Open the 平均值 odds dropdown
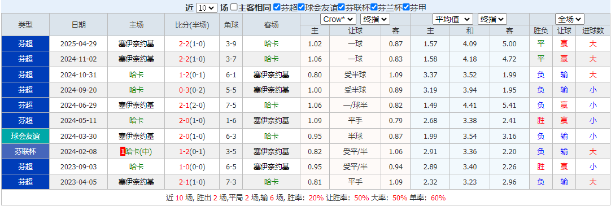 coord(453,19)
